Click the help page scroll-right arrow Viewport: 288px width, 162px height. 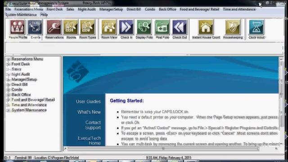pyautogui.click(x=276, y=149)
